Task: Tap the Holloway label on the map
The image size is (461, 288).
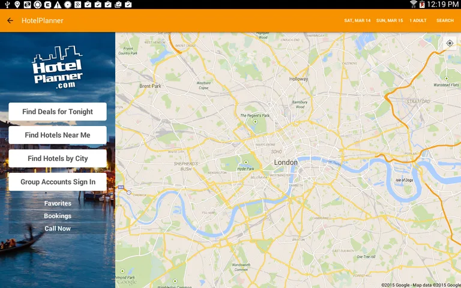Action: pyautogui.click(x=299, y=79)
